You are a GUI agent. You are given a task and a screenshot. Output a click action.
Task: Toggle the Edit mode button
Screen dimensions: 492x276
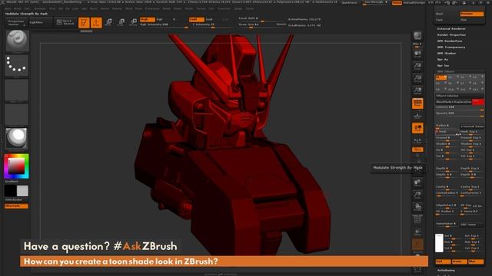84,22
